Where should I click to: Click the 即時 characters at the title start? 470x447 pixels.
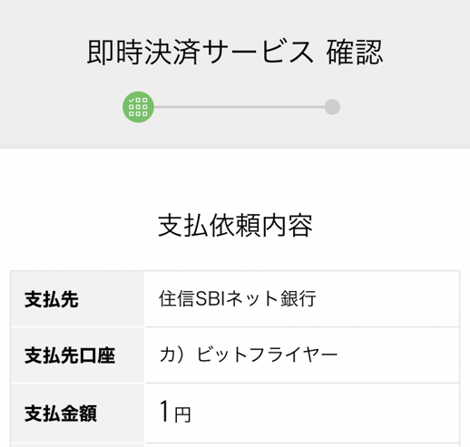coord(114,53)
